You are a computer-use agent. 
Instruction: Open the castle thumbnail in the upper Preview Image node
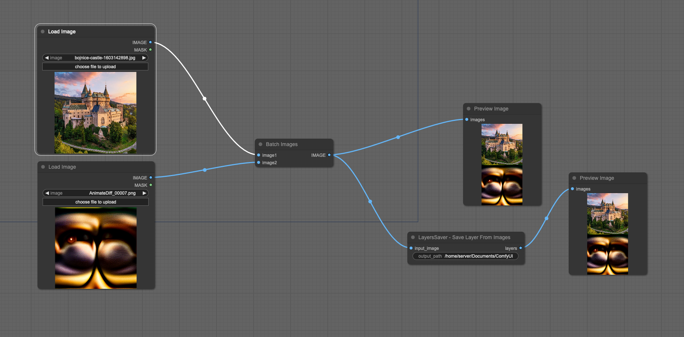(x=502, y=144)
